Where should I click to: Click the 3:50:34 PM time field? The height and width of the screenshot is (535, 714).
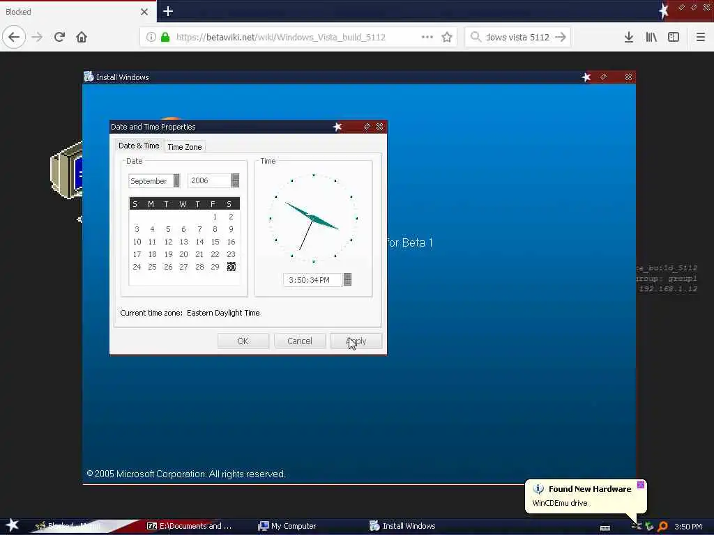click(x=313, y=280)
